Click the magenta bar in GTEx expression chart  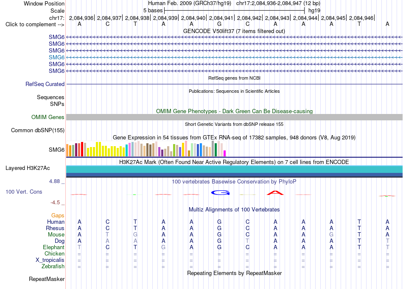click(x=225, y=153)
